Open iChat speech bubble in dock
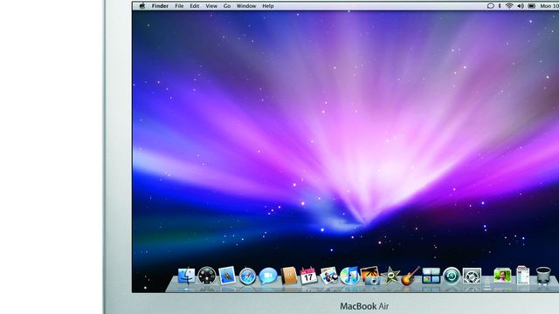 (x=268, y=276)
